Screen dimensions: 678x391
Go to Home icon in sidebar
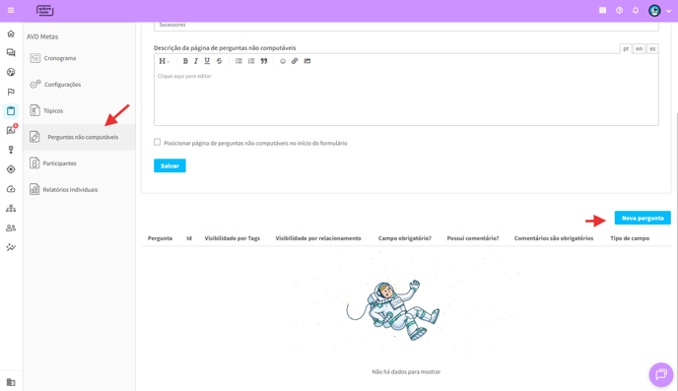[11, 33]
